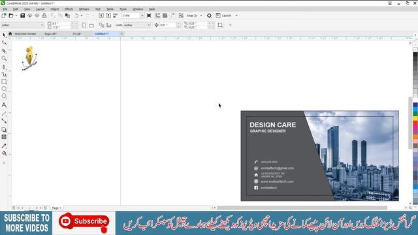Open the zoom level dropdown
This screenshot has height=235, width=418.
142,16
